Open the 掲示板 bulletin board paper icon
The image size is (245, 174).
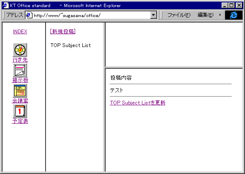(20, 70)
